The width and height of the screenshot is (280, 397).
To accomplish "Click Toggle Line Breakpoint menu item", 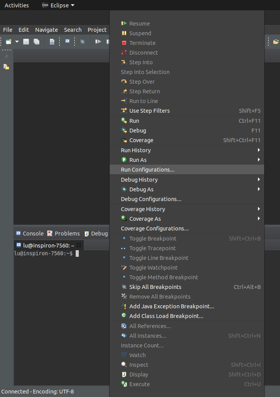I will click(x=187, y=258).
